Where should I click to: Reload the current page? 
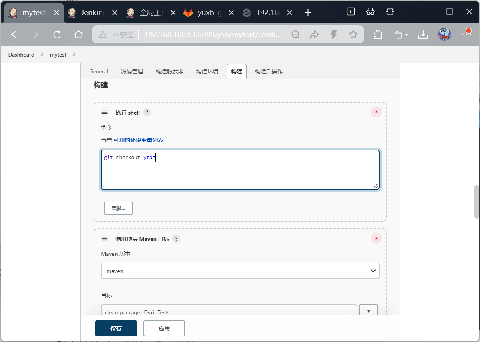point(57,34)
